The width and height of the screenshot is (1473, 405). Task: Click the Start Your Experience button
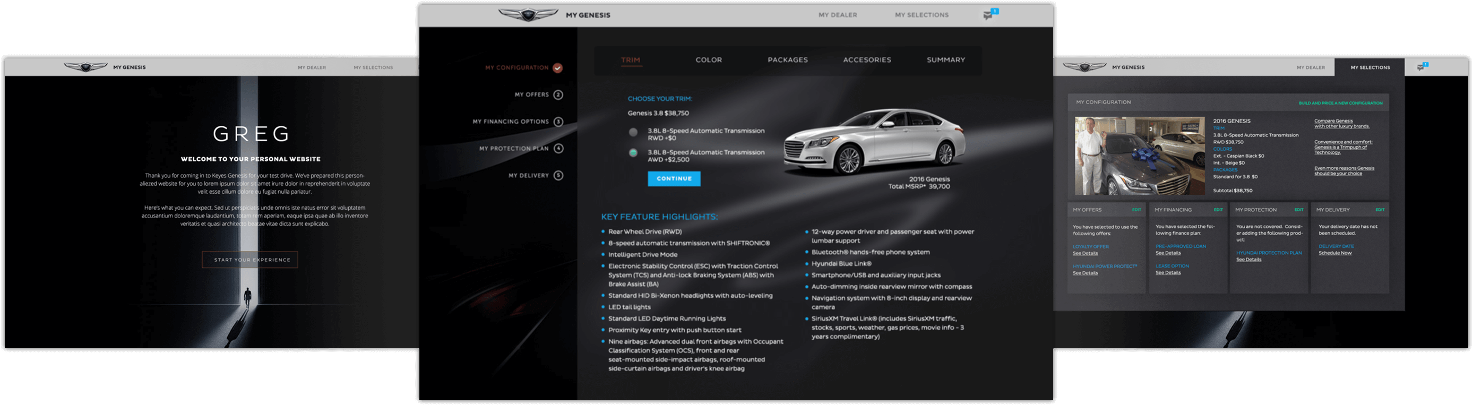point(250,260)
